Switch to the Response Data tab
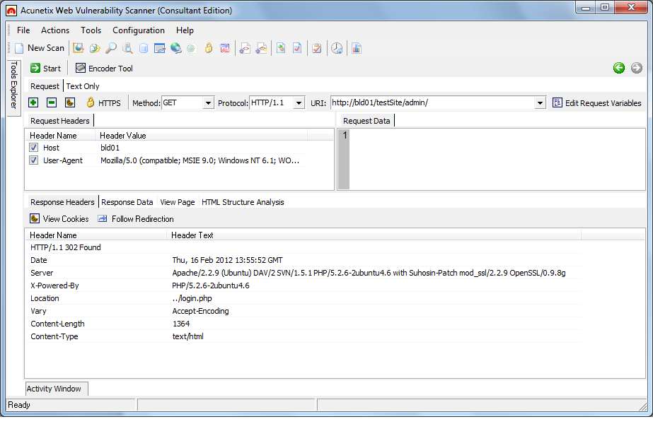 coord(127,202)
